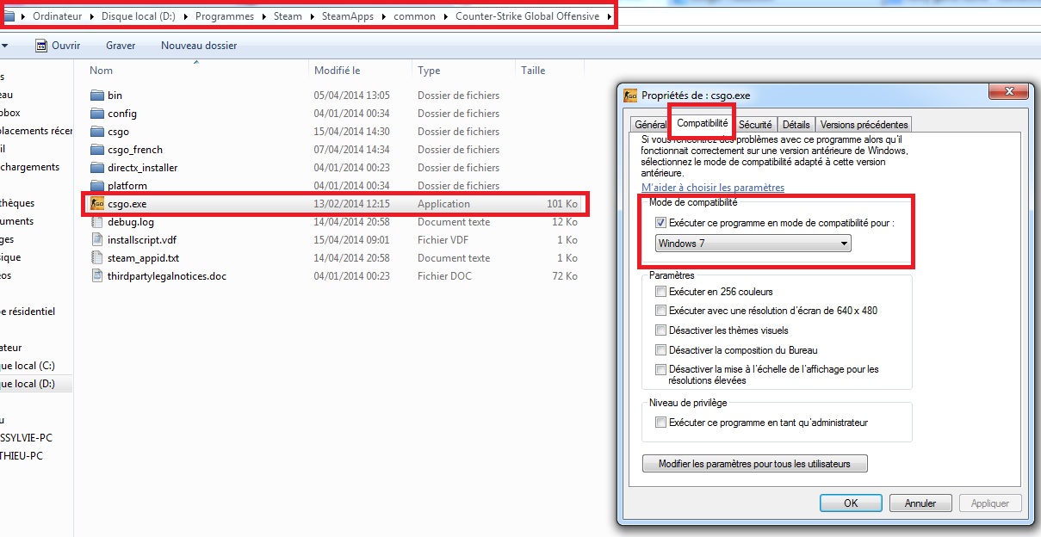This screenshot has height=537, width=1041.
Task: Check high DPI scaling disable option
Action: pos(660,370)
